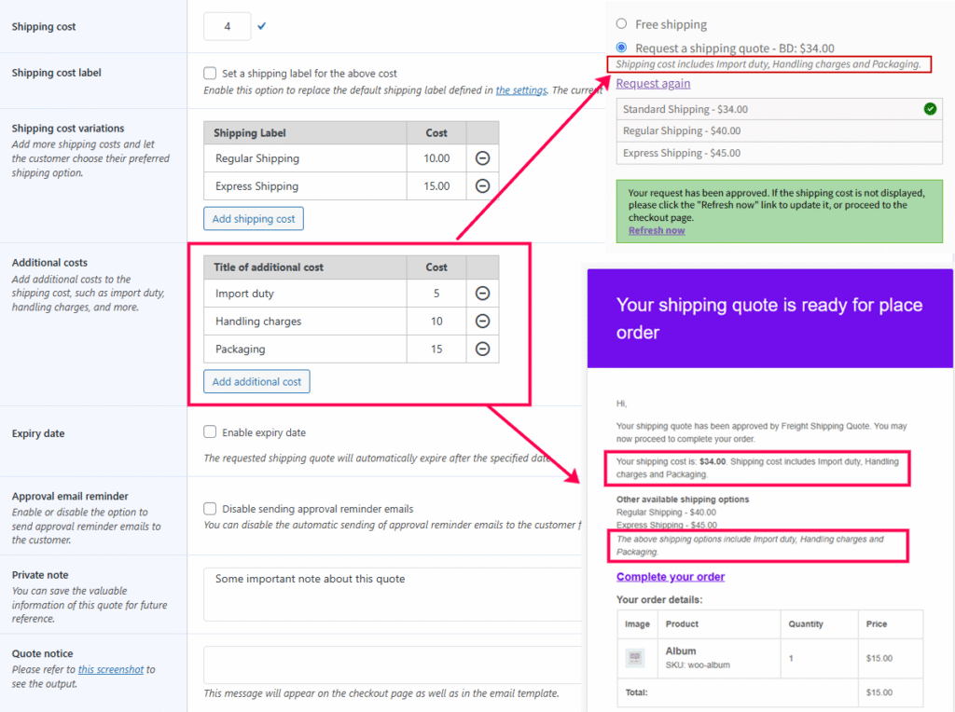Remove the Packaging additional cost

[482, 349]
